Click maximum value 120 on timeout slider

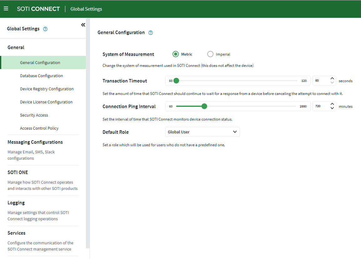[x=304, y=81]
